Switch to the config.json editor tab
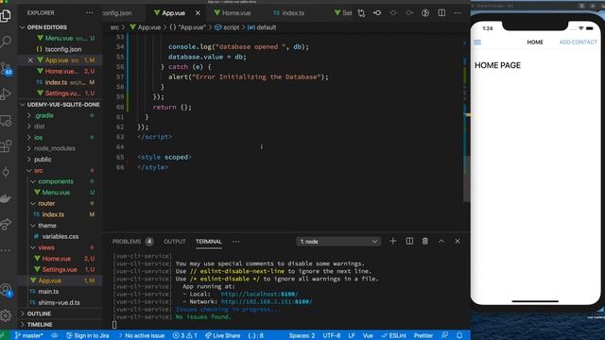605x340 pixels. (117, 13)
